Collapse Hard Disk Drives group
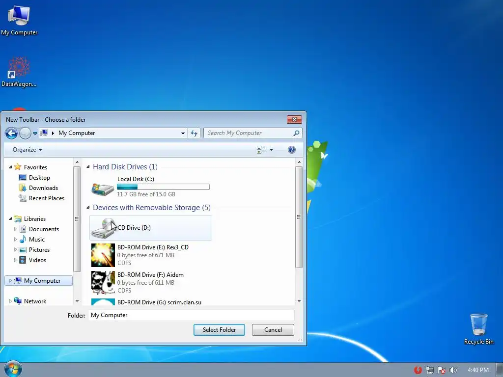503x377 pixels. 88,167
